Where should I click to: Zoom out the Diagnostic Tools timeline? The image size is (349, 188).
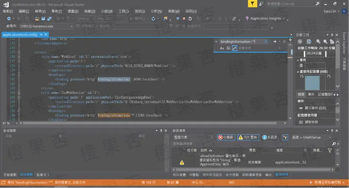[325, 42]
